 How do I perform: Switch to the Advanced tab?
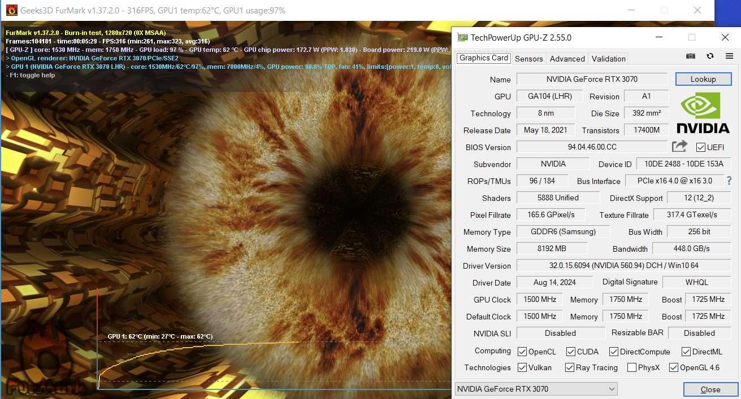567,59
